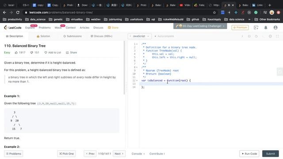Open the LeetCode Store
Screen dimensions: 283x159
coord(113,27)
